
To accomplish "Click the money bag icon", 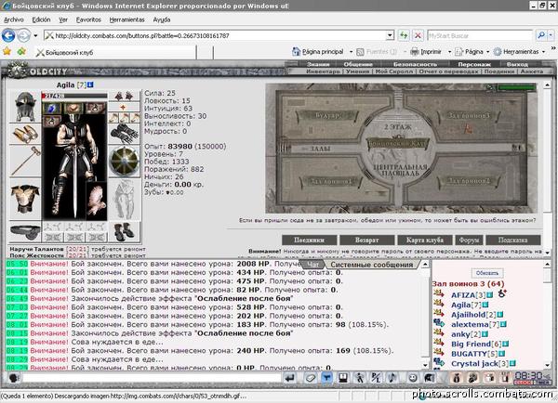I will coord(456,377).
